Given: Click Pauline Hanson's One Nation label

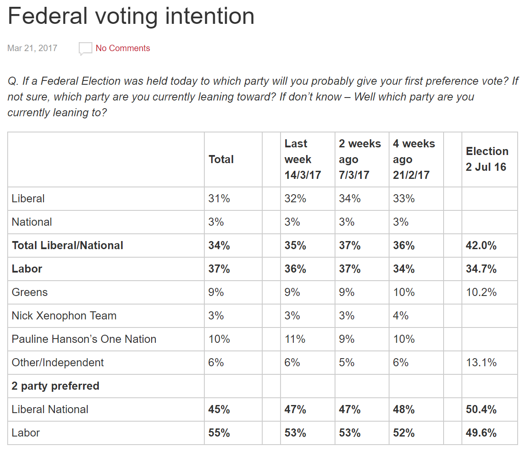Looking at the screenshot, I should coord(84,339).
